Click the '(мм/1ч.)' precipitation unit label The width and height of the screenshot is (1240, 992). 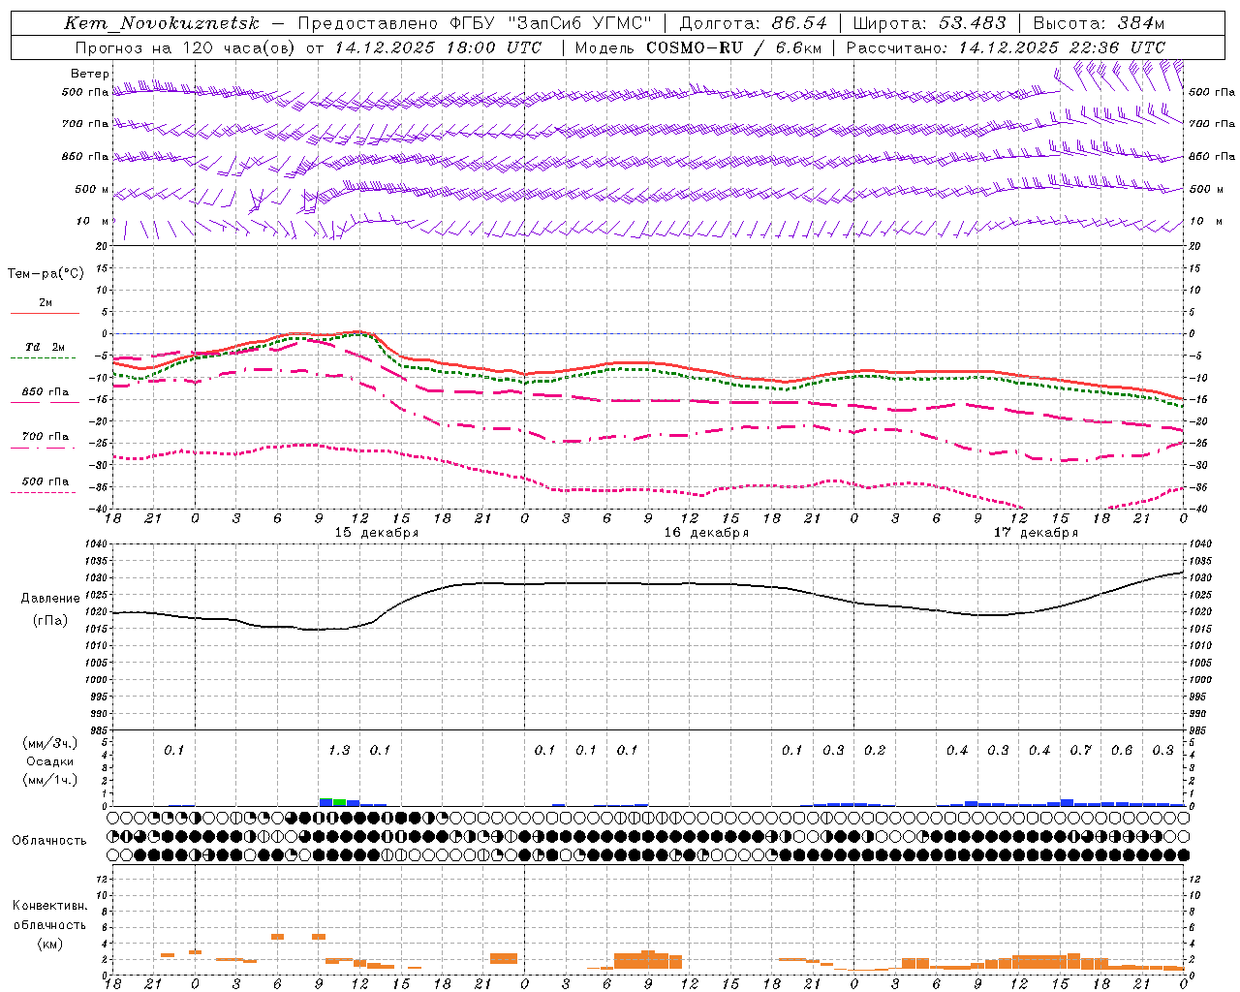click(x=50, y=780)
